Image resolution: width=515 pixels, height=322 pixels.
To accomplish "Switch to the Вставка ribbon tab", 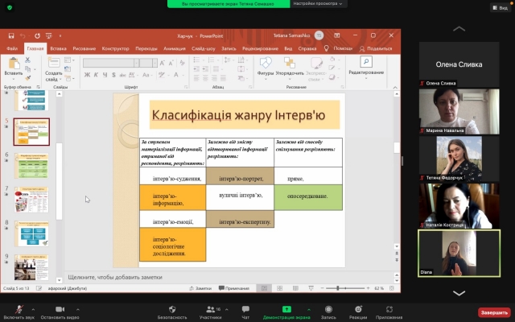I will point(58,48).
